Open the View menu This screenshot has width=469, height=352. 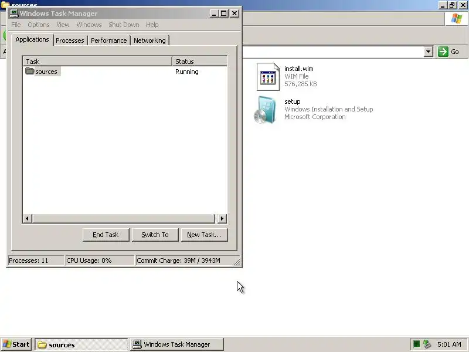tap(63, 25)
